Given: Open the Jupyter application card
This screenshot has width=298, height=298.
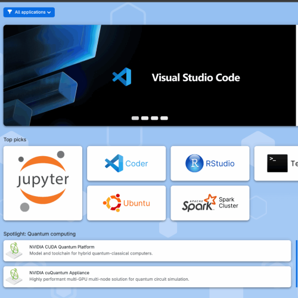Looking at the screenshot, I should click(43, 183).
